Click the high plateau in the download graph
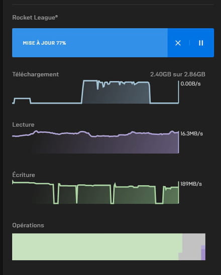Image resolution: width=221 pixels, height=275 pixels. pyautogui.click(x=116, y=92)
